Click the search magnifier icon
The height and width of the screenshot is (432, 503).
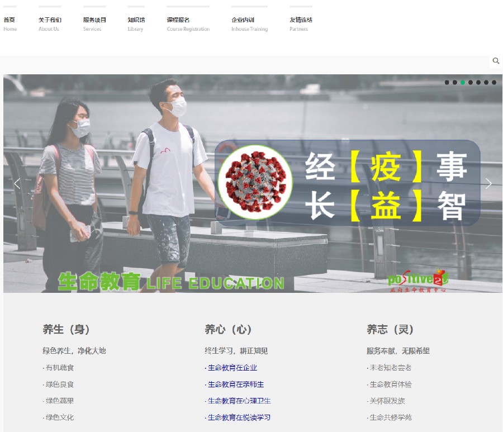[496, 61]
